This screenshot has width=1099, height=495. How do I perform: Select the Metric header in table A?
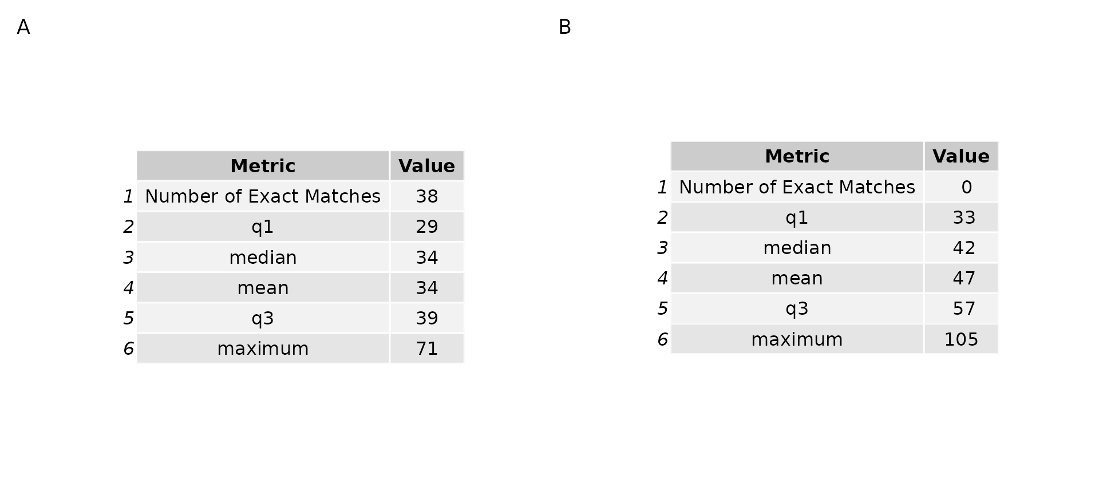click(x=263, y=166)
